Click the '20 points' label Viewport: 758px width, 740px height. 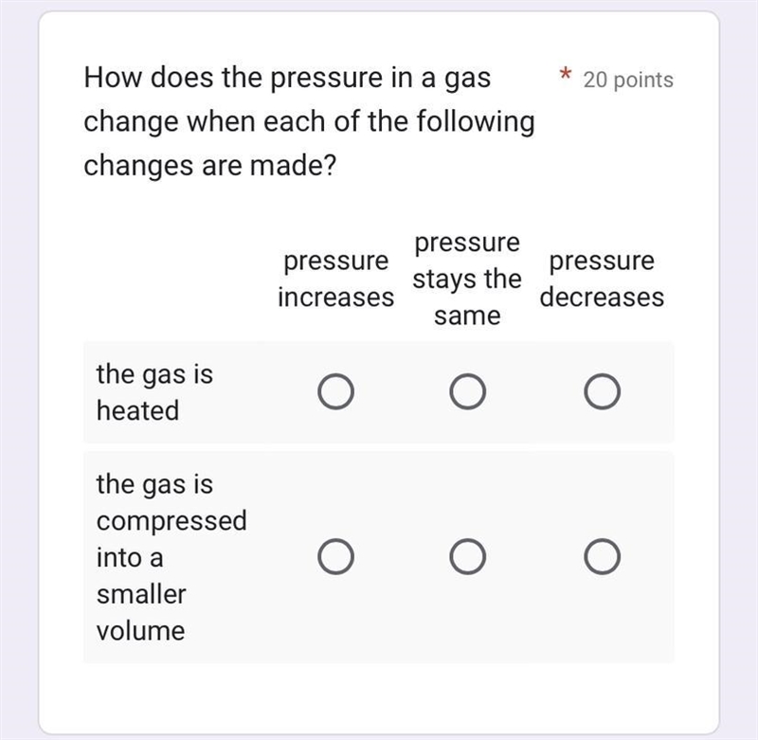click(x=628, y=81)
